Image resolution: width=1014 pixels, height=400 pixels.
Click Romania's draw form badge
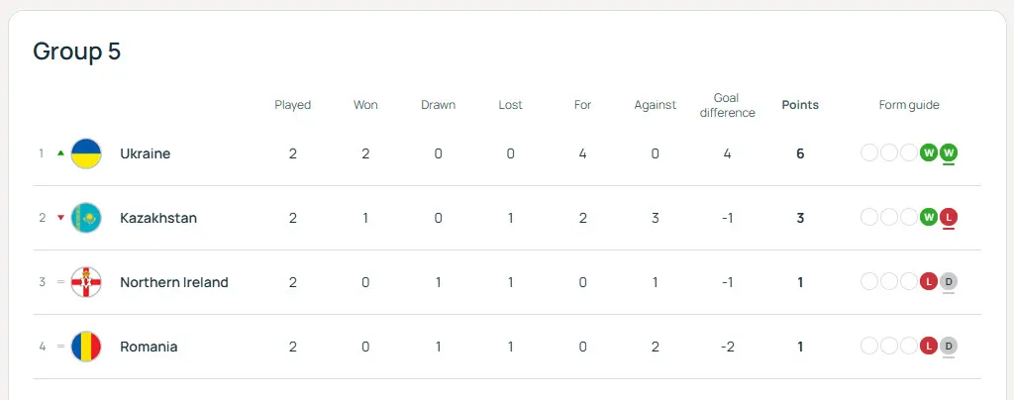(x=949, y=347)
